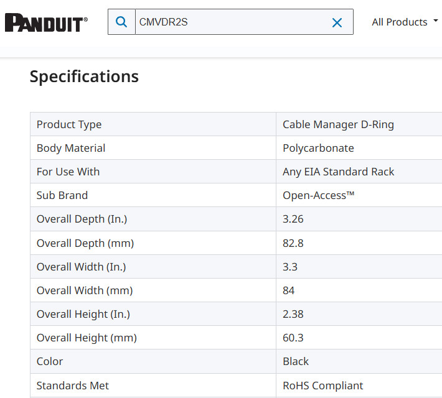Select the 'Cable Manager D-Ring' value
Image resolution: width=442 pixels, height=398 pixels.
338,124
